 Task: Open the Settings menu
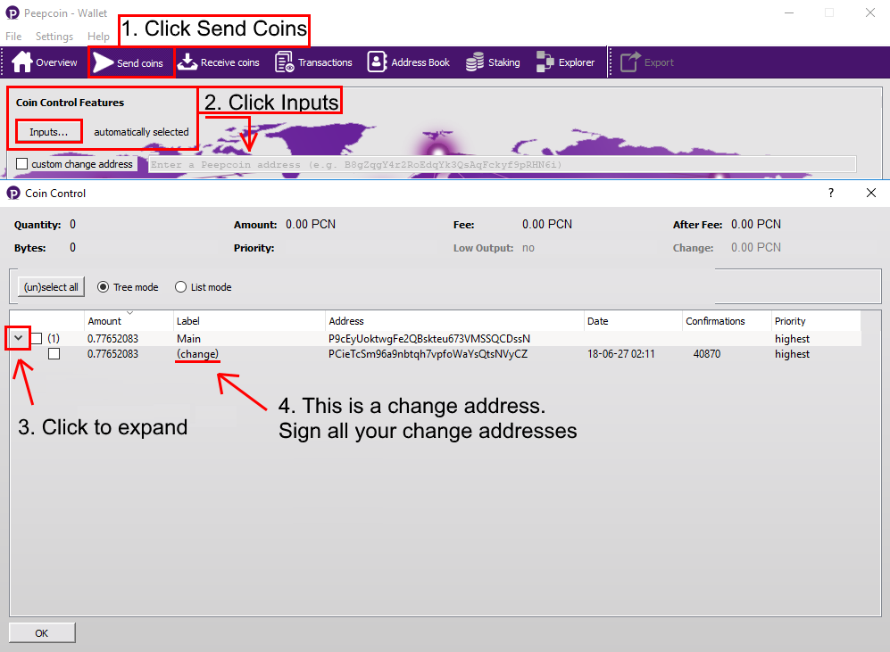coord(54,37)
